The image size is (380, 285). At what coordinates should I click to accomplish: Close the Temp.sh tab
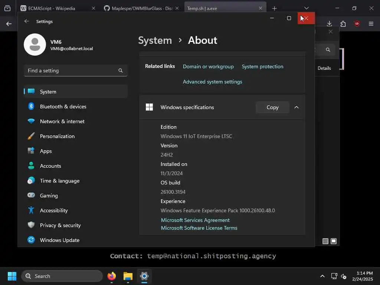pyautogui.click(x=260, y=8)
